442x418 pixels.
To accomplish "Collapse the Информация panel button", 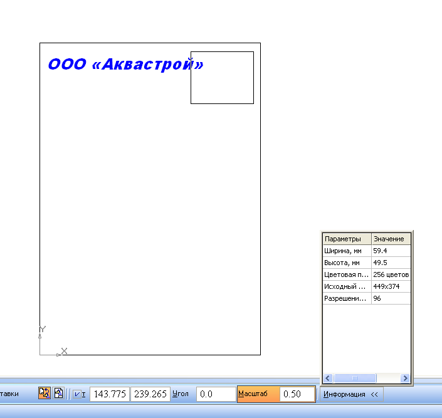I will coord(351,394).
